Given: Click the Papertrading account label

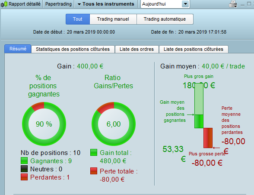Looking at the screenshot, I should (x=58, y=4).
